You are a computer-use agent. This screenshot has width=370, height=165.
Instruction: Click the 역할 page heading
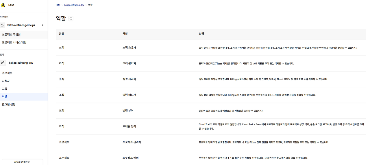[61, 18]
